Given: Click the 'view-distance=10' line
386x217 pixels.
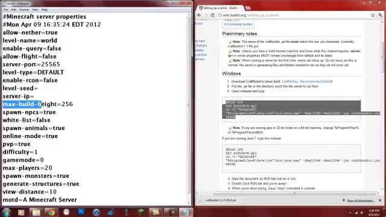Looking at the screenshot, I should pos(30,192).
